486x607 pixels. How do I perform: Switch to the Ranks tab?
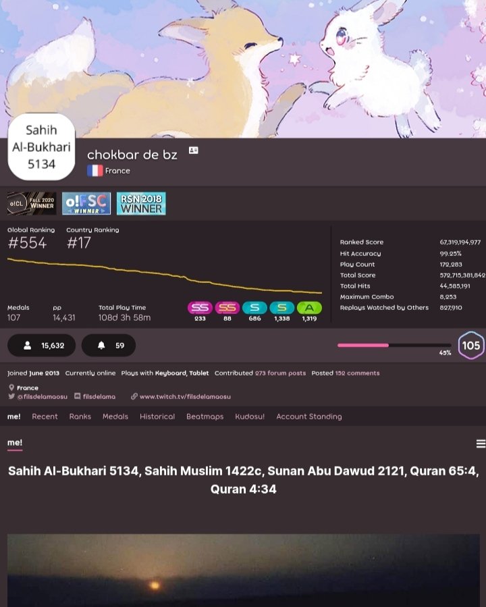point(80,417)
